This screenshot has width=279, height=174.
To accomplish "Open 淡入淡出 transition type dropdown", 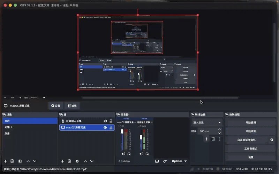I will [207, 122].
